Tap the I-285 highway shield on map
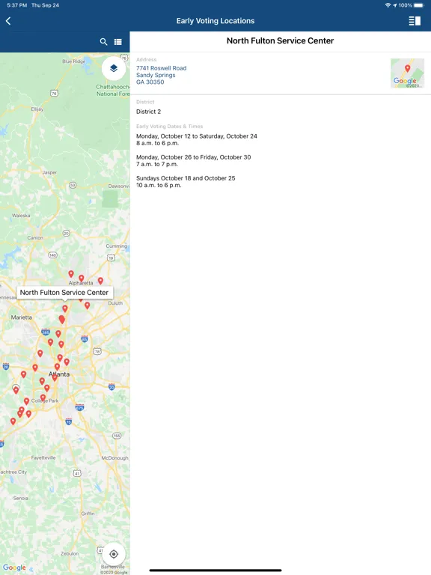Viewport: 431px width, 575px height. tap(46, 332)
